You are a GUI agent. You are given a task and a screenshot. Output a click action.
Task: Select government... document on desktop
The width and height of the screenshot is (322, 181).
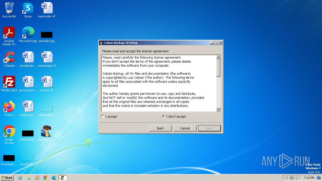tap(28, 84)
